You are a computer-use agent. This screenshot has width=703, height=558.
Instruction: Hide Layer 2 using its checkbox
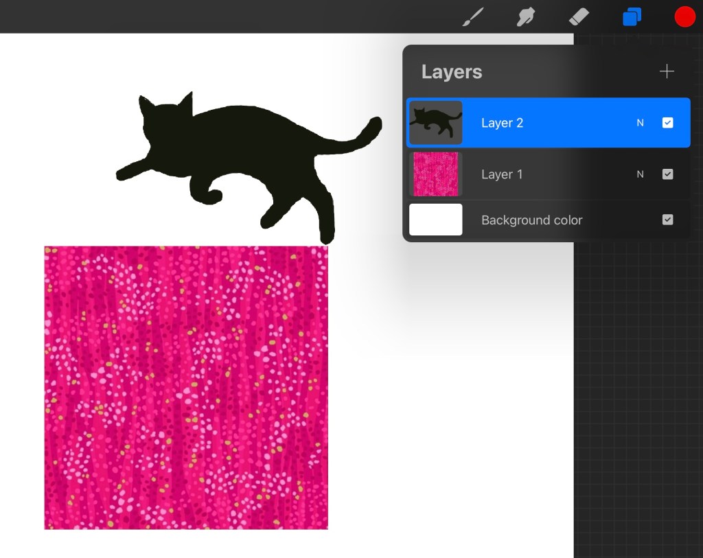click(667, 123)
